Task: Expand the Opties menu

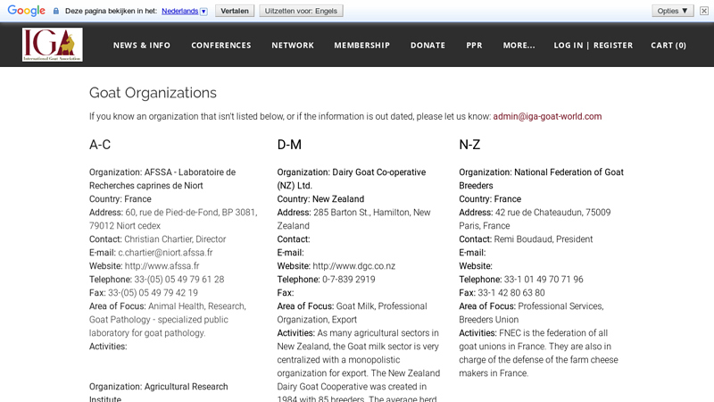Action: point(673,11)
